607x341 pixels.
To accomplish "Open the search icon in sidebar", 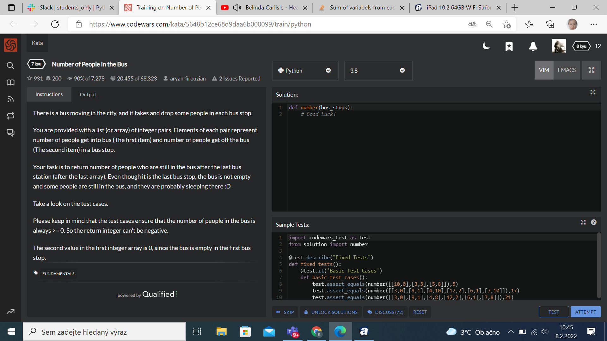I will coord(10,66).
